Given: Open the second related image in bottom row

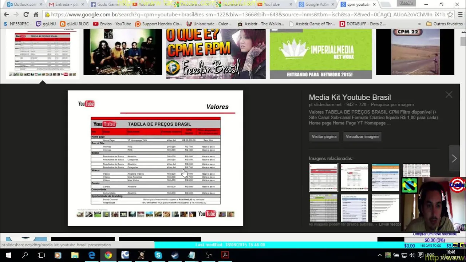Looking at the screenshot, I should (355, 208).
